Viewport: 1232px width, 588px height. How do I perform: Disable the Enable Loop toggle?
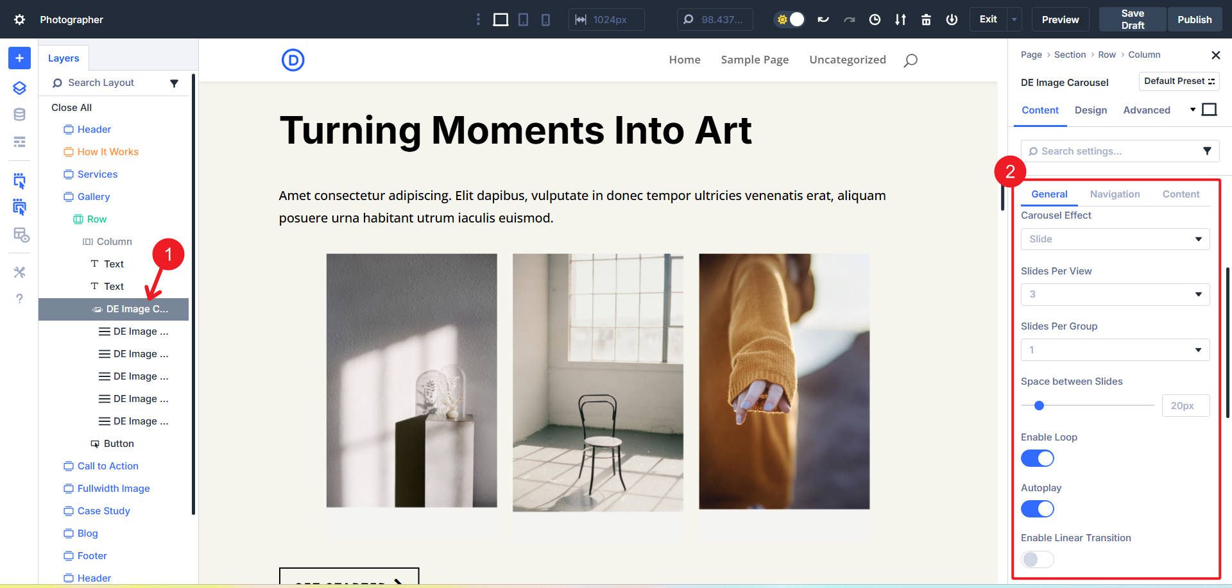click(x=1038, y=458)
